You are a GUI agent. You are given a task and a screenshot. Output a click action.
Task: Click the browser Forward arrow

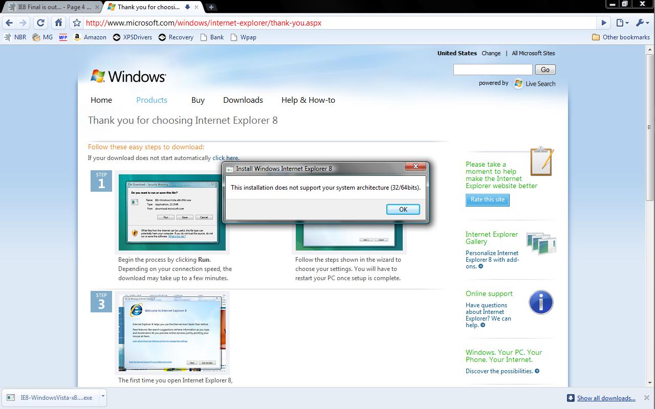(x=23, y=22)
